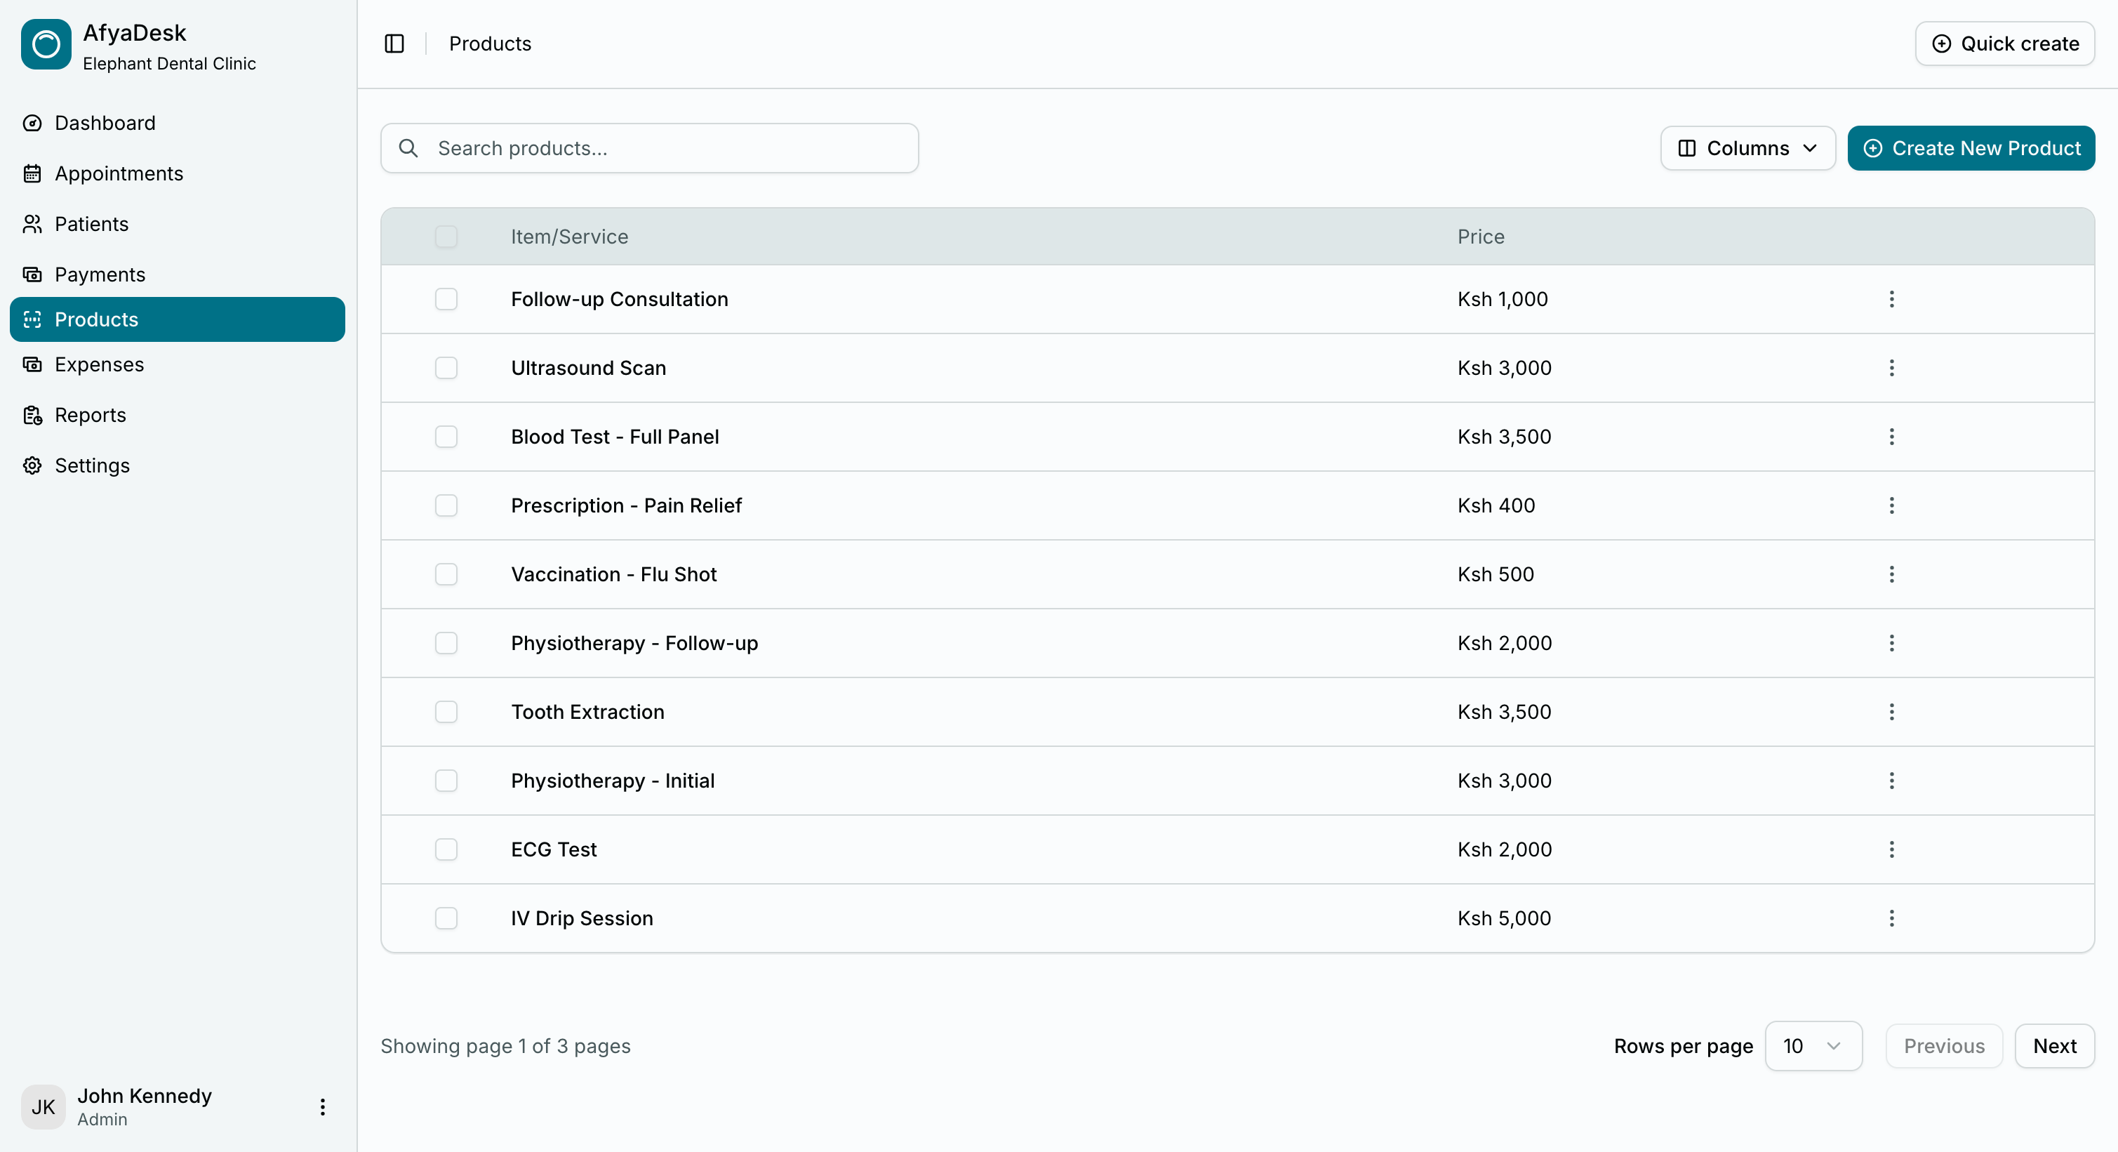
Task: Open row actions for IV Drip Session
Action: pyautogui.click(x=1891, y=918)
